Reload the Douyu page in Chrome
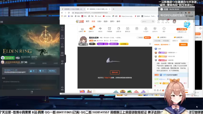Image resolution: width=203 pixels, height=114 pixels. tap(69, 13)
